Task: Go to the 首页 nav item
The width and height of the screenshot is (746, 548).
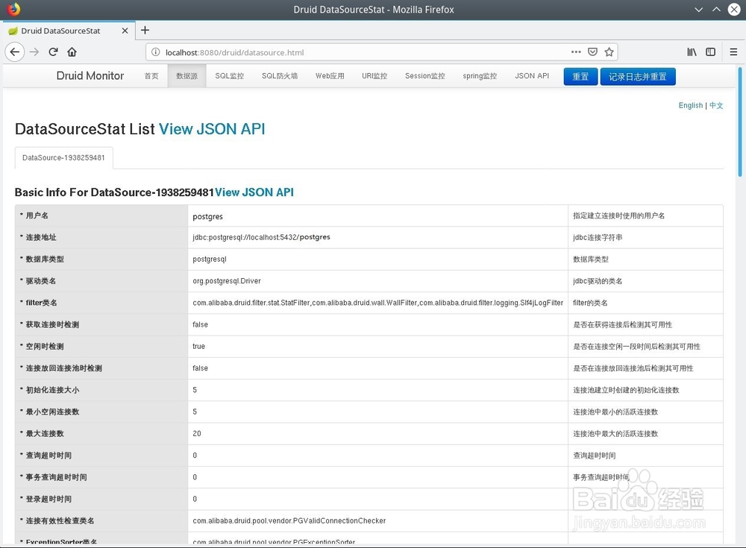Action: [151, 76]
